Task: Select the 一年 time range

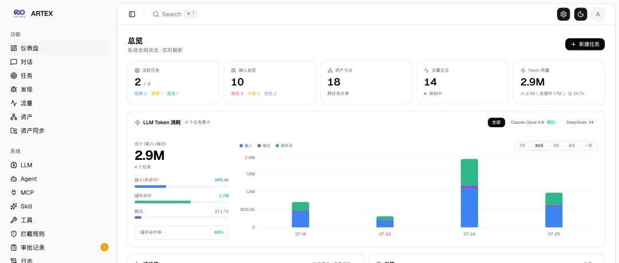Action: pos(588,146)
